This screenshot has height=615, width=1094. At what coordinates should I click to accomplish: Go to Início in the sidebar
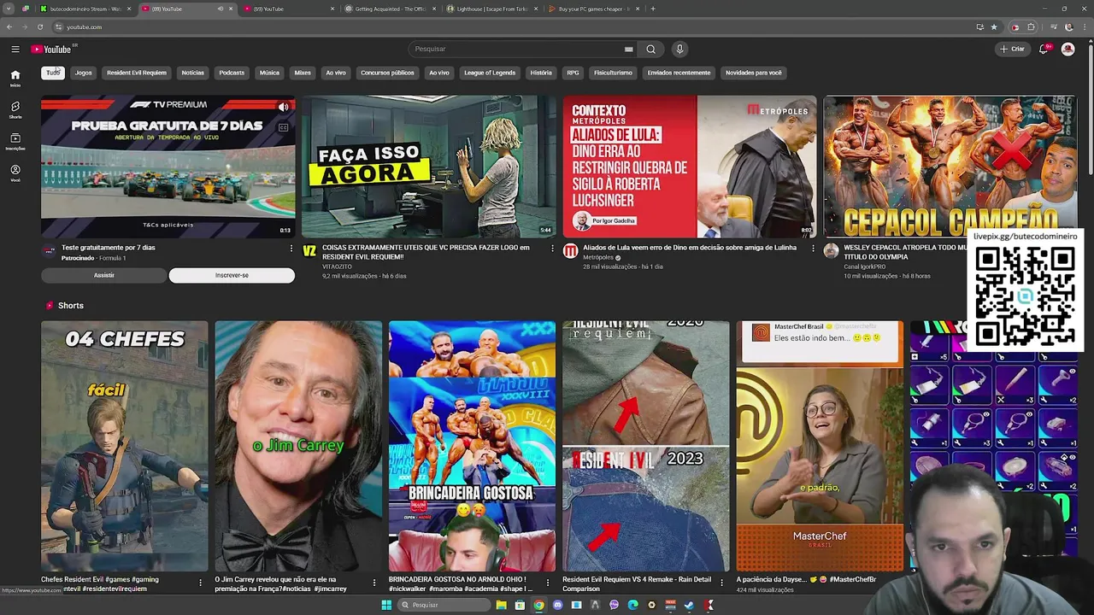pos(15,79)
